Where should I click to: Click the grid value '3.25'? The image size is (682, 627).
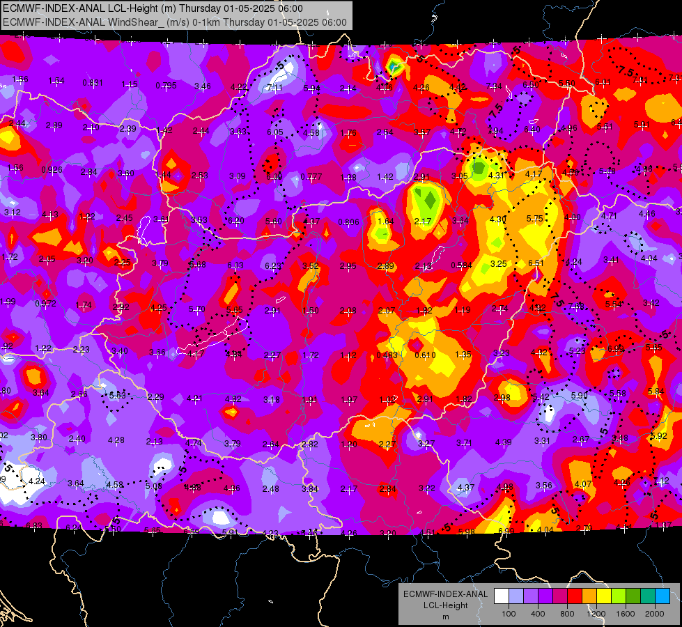click(x=499, y=263)
